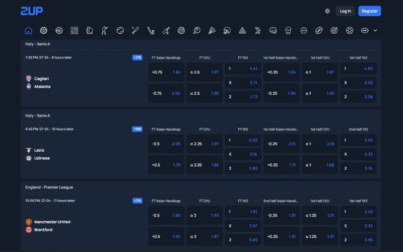
Task: Pick FT 1X2 away win at 1.73
Action: [243, 97]
